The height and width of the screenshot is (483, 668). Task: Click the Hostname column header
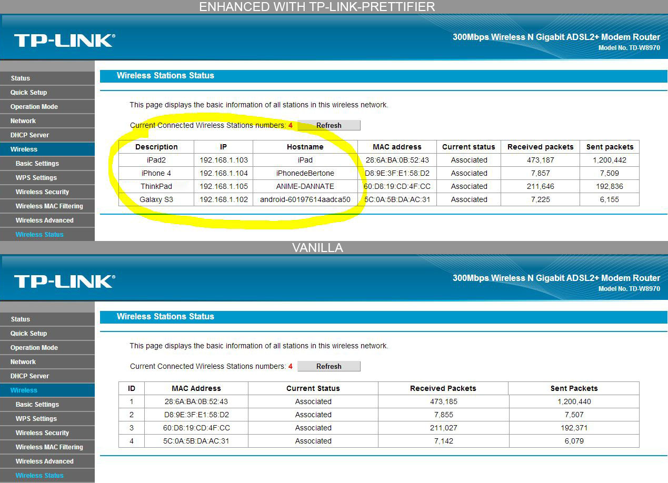click(x=305, y=147)
